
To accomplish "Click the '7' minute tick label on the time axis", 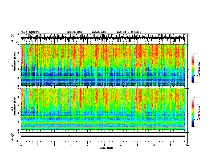I will point(137,145).
